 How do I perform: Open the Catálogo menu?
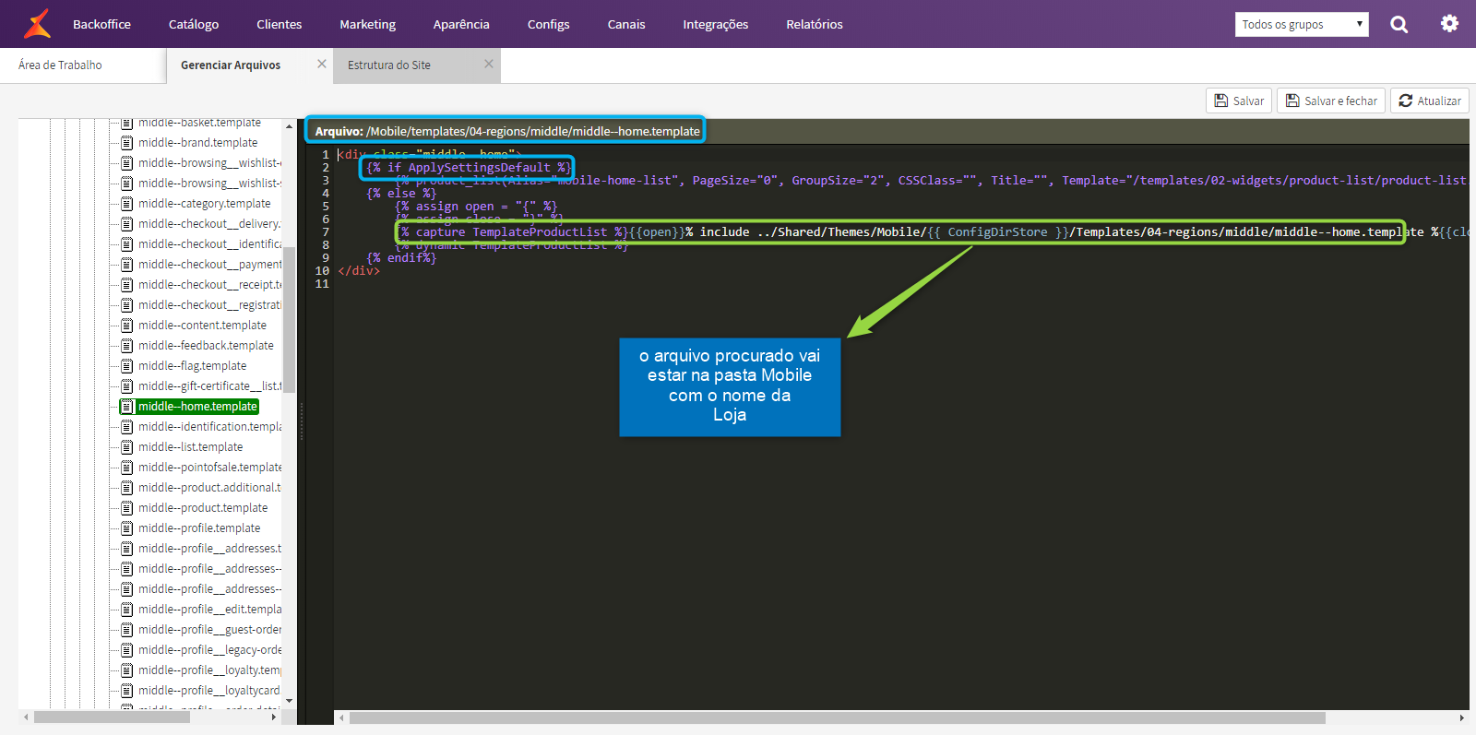coord(194,24)
